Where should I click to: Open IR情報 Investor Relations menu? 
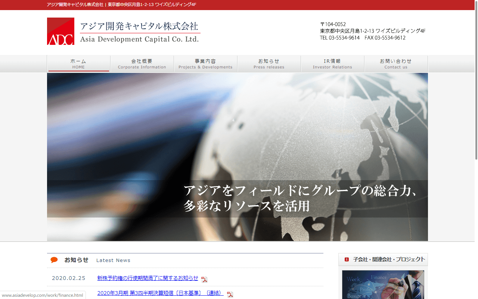click(332, 64)
